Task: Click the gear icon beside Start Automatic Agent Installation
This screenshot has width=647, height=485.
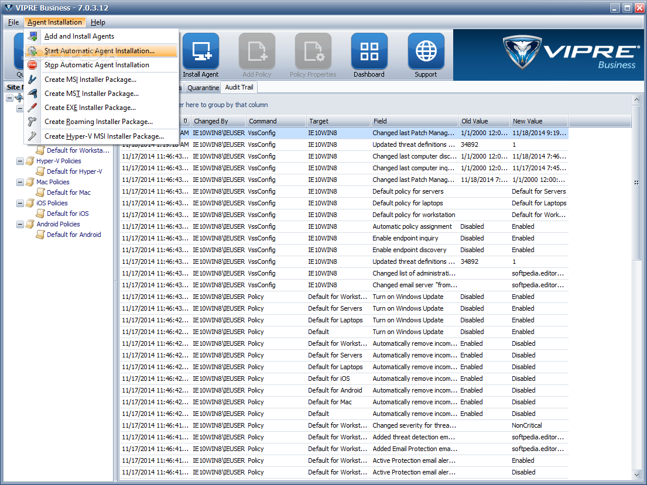Action: click(x=33, y=51)
